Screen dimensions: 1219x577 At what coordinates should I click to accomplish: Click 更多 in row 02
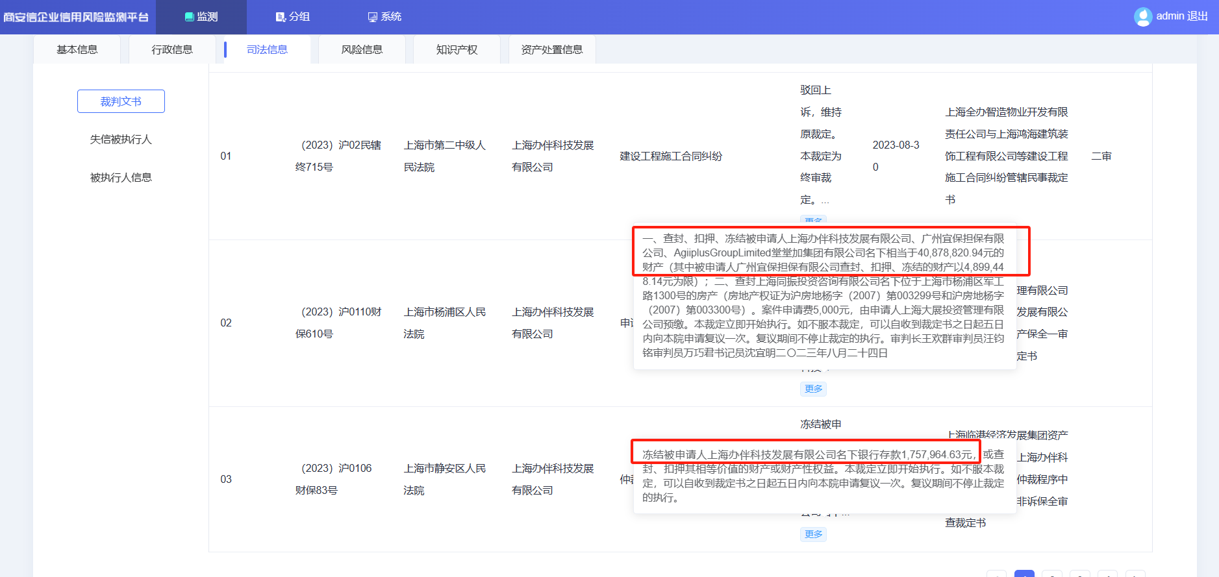(x=813, y=389)
